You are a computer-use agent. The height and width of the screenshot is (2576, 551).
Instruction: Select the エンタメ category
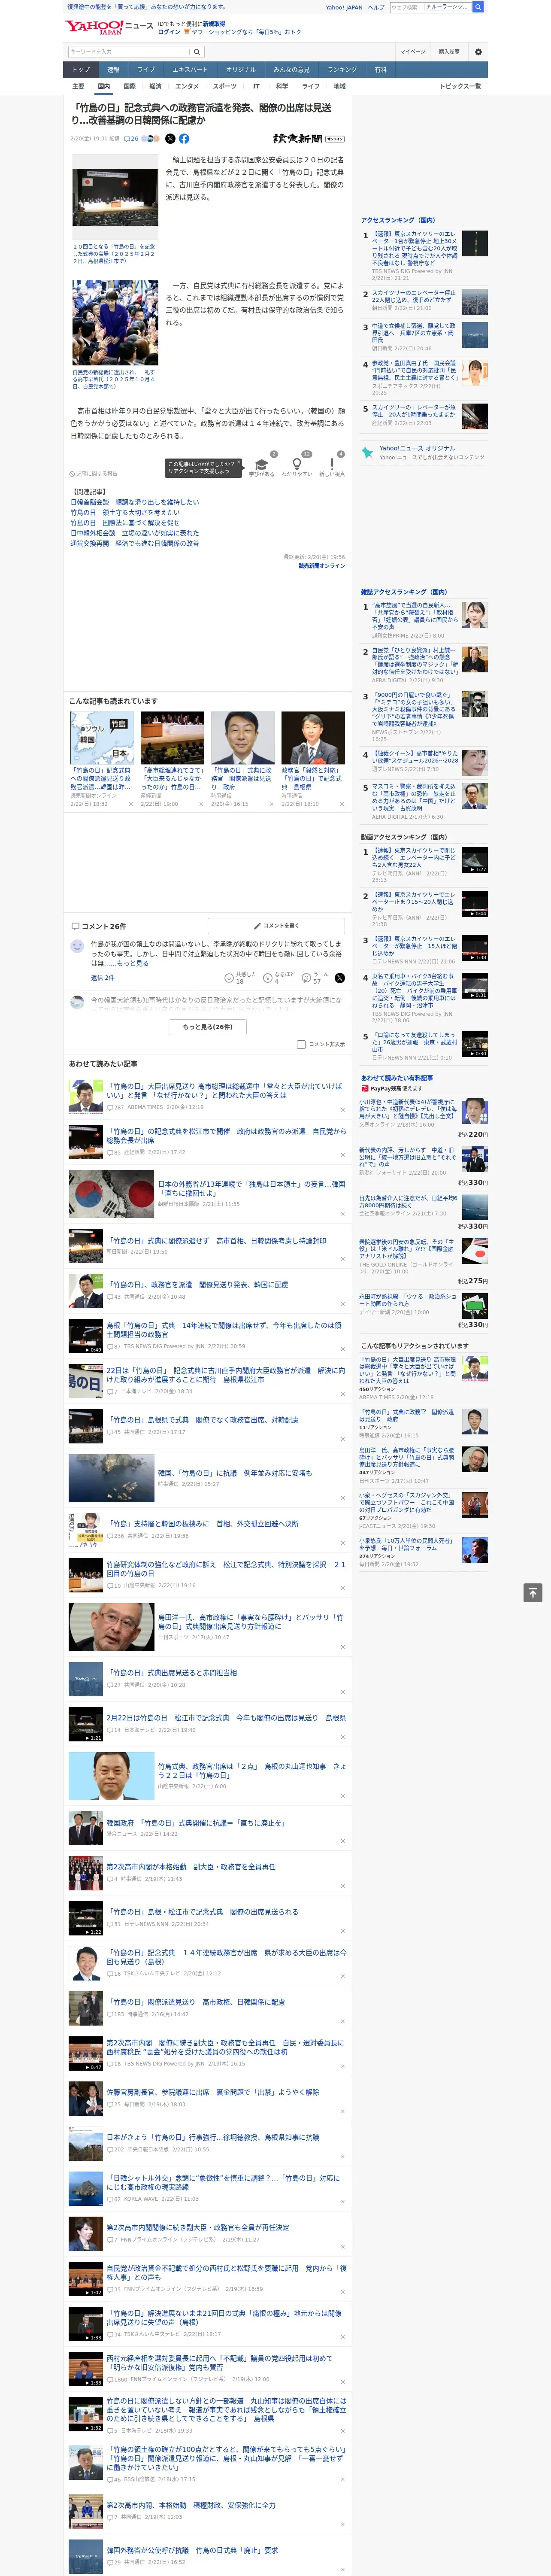pos(187,86)
